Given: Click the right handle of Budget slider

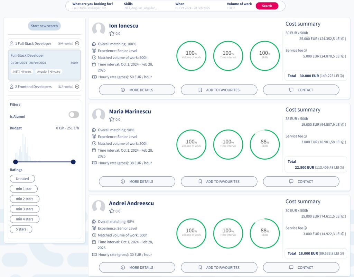Looking at the screenshot, I should pos(73,162).
